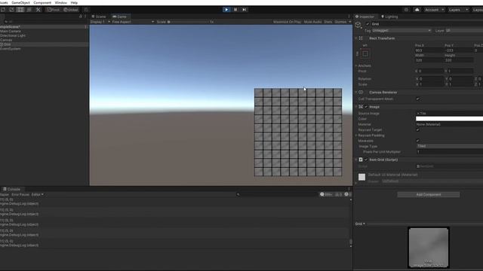Open the Help menu

coord(74,2)
